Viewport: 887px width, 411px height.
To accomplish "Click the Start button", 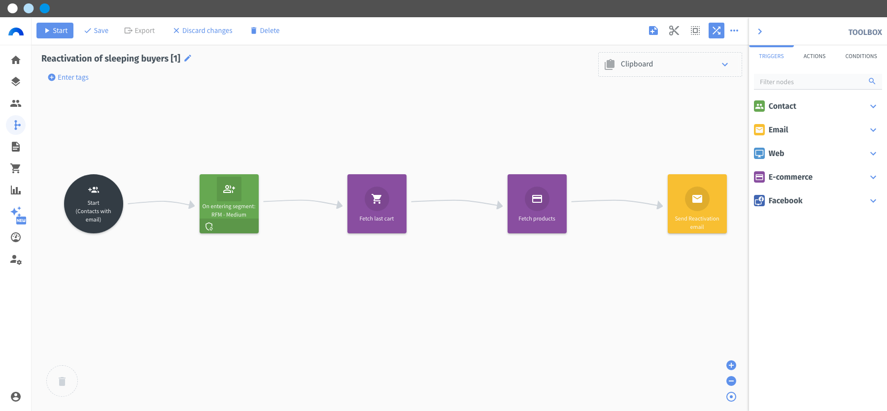I will [x=55, y=31].
